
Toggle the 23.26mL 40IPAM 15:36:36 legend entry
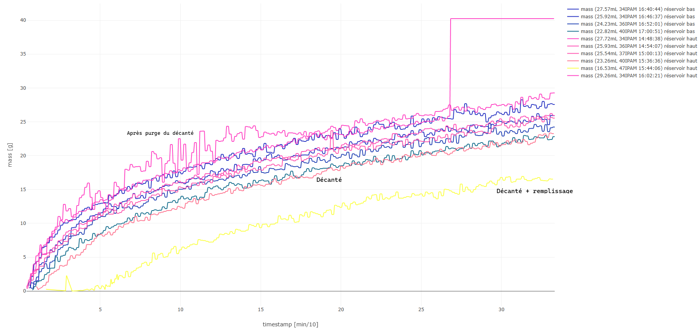click(x=639, y=61)
